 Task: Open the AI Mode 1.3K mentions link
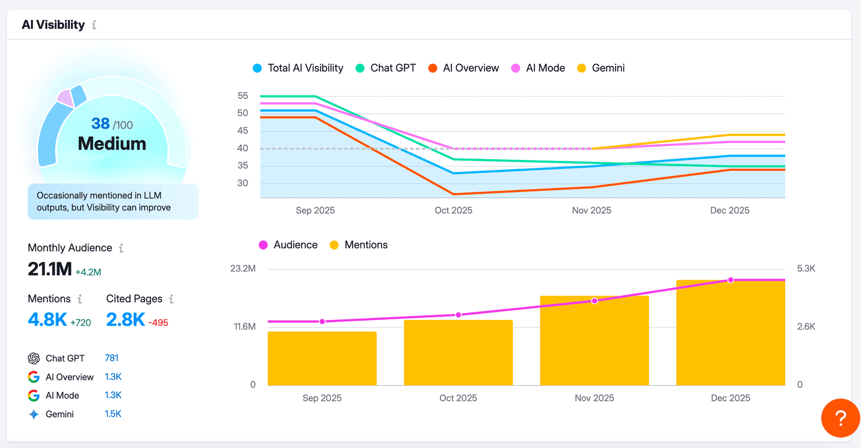[113, 395]
